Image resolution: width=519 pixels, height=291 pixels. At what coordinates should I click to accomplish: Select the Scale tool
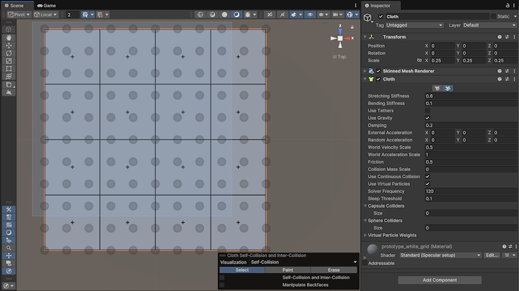pos(9,61)
